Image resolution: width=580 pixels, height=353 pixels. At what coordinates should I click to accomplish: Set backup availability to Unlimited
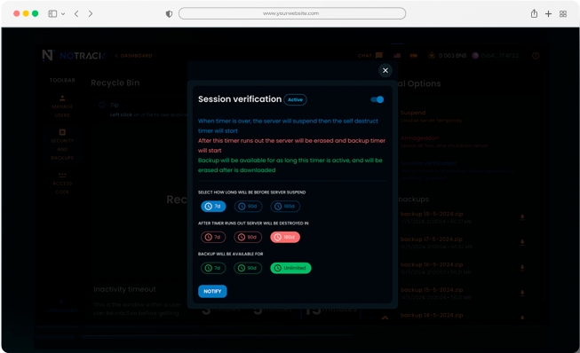pyautogui.click(x=290, y=268)
